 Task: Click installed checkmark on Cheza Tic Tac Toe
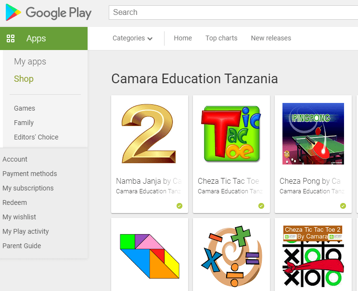[x=261, y=206]
